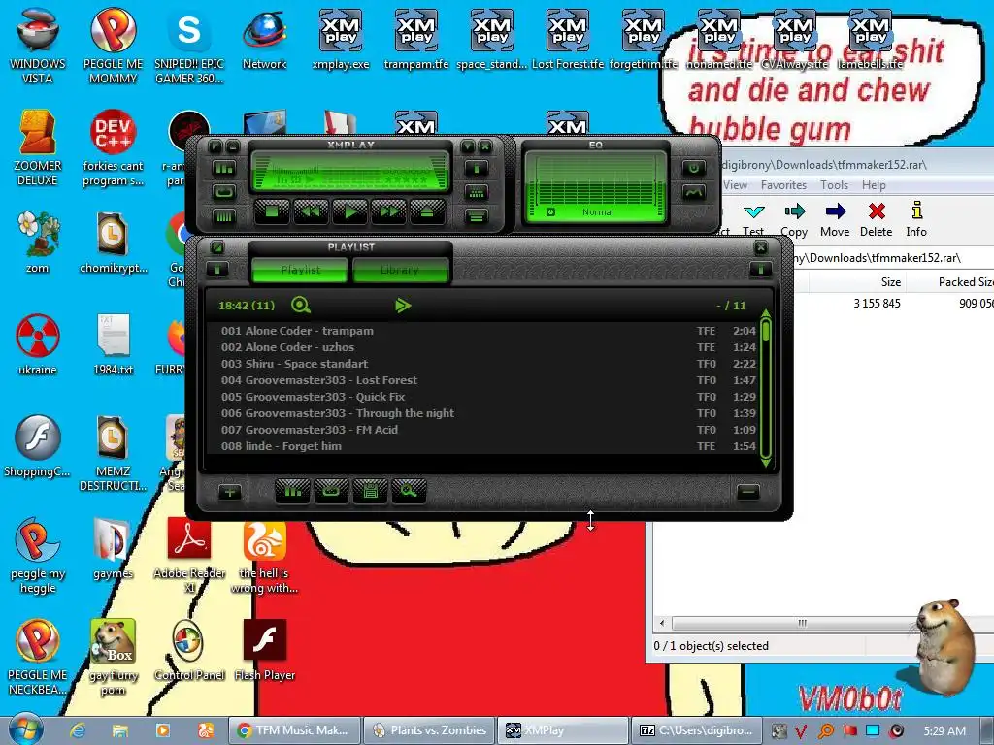Click the trampam.tfe desktop file

pyautogui.click(x=415, y=40)
